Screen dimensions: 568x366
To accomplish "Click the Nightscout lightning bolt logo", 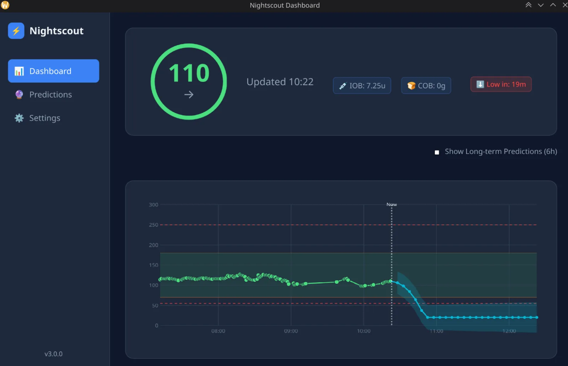I will pyautogui.click(x=16, y=31).
